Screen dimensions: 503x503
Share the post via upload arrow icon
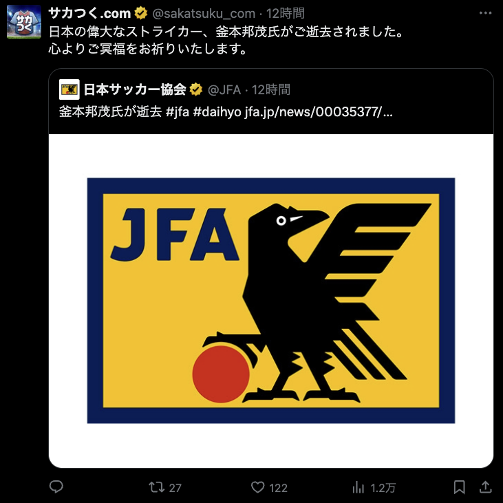click(x=485, y=487)
